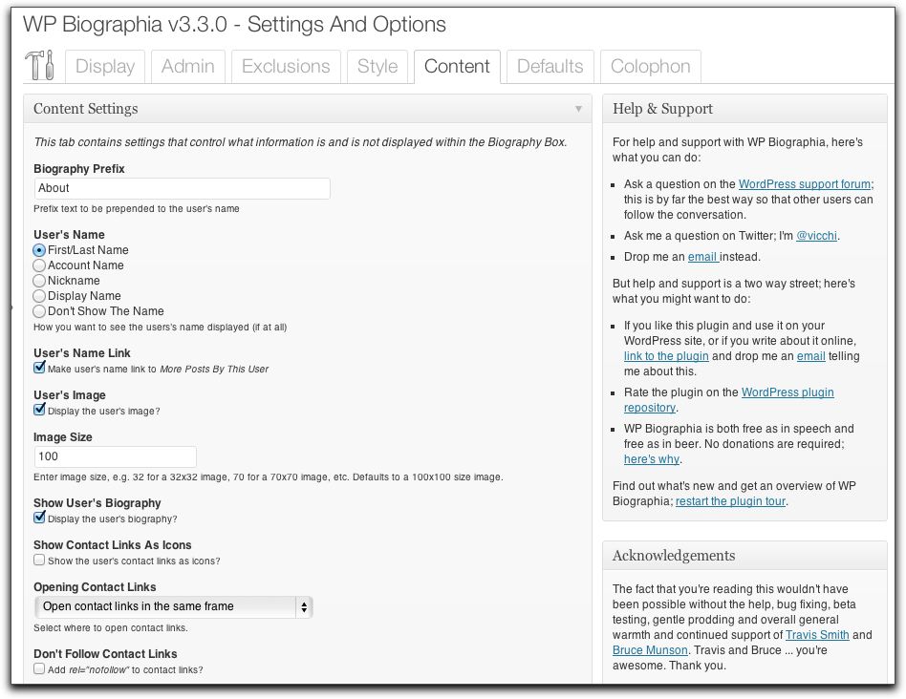This screenshot has width=906, height=699.
Task: Choose the Display Name option
Action: [x=39, y=296]
